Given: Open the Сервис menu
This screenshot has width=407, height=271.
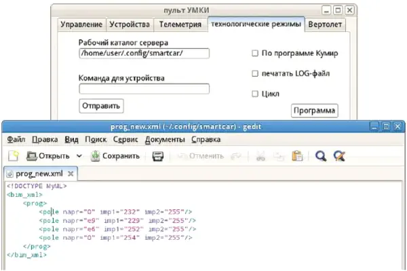Looking at the screenshot, I should click(125, 139).
